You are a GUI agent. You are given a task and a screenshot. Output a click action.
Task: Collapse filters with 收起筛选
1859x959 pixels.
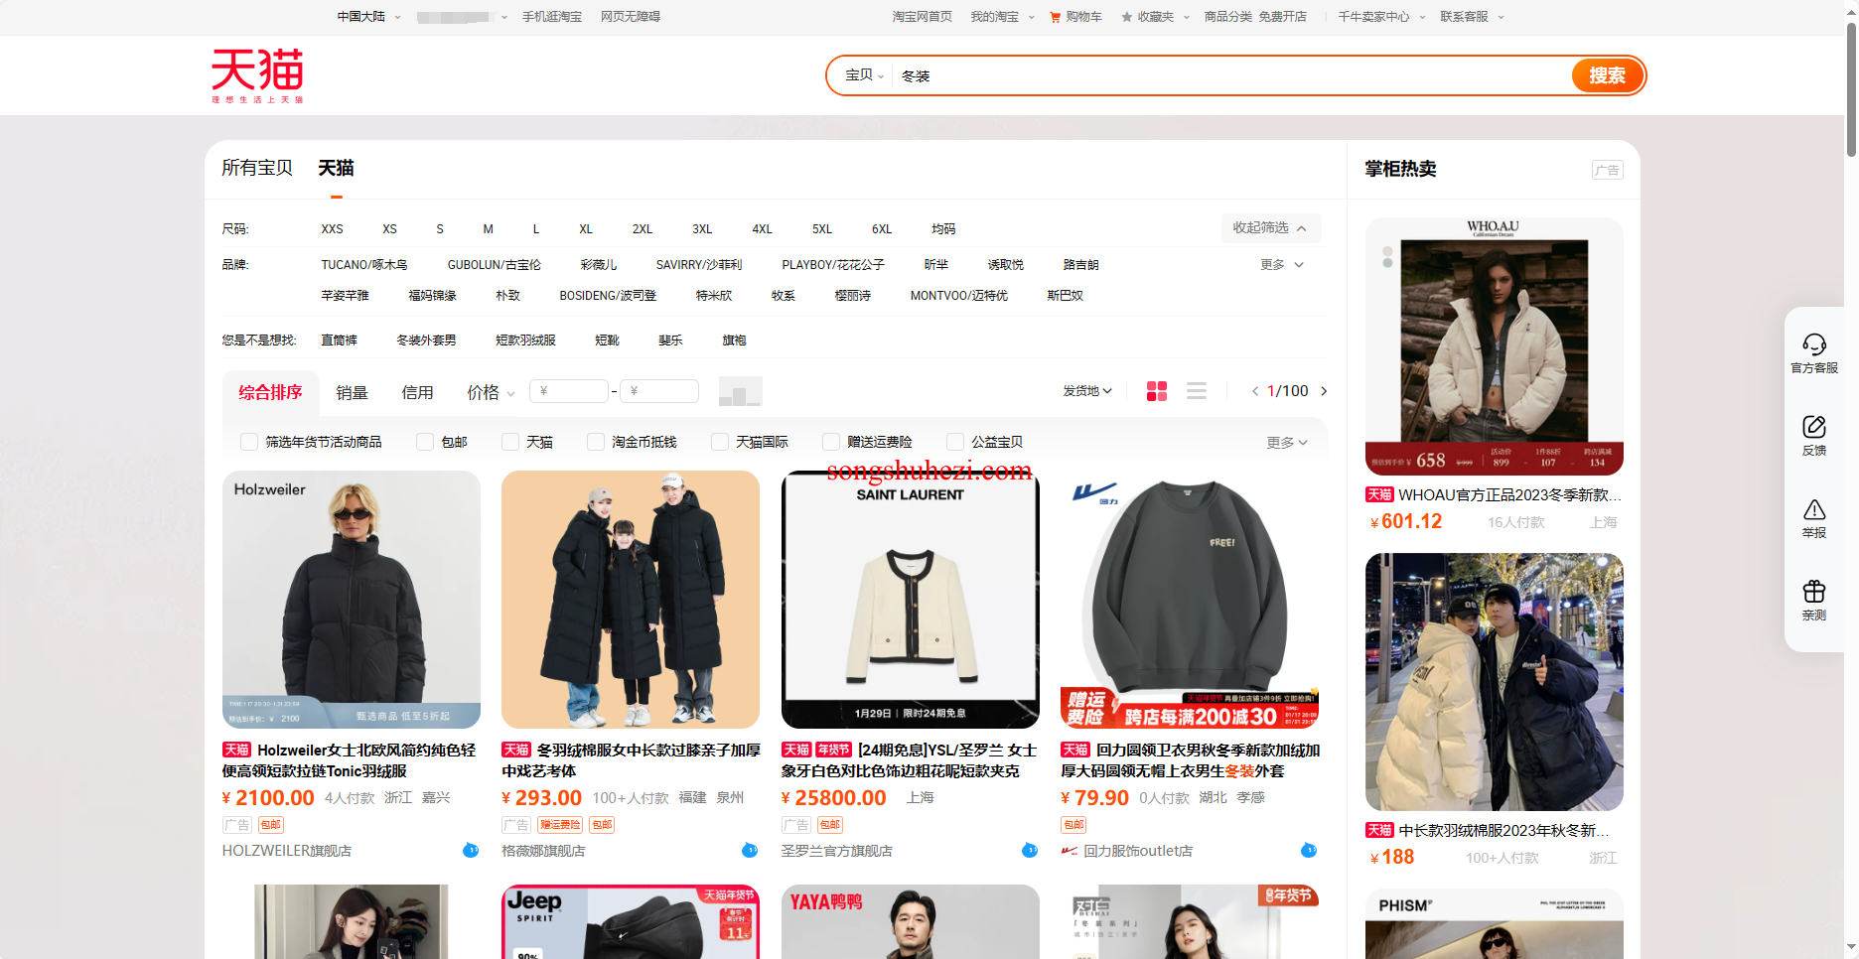(1270, 228)
